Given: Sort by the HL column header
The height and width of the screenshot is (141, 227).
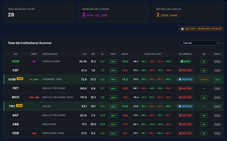Looking at the screenshot, I should point(103,54).
